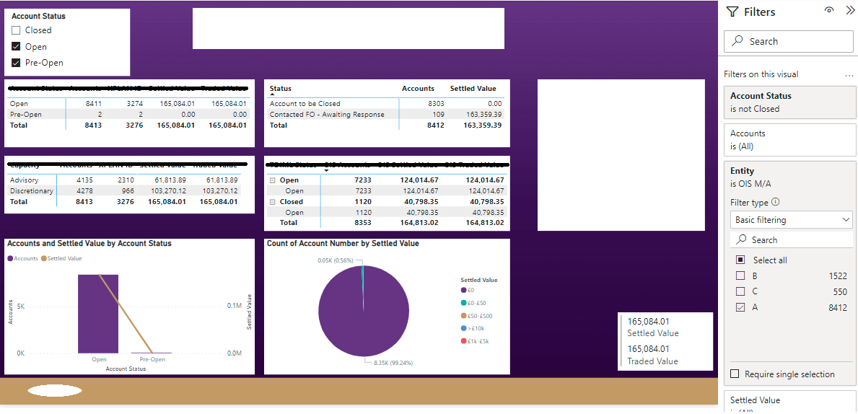
Task: Click the Open bar in the chart
Action: [x=98, y=313]
